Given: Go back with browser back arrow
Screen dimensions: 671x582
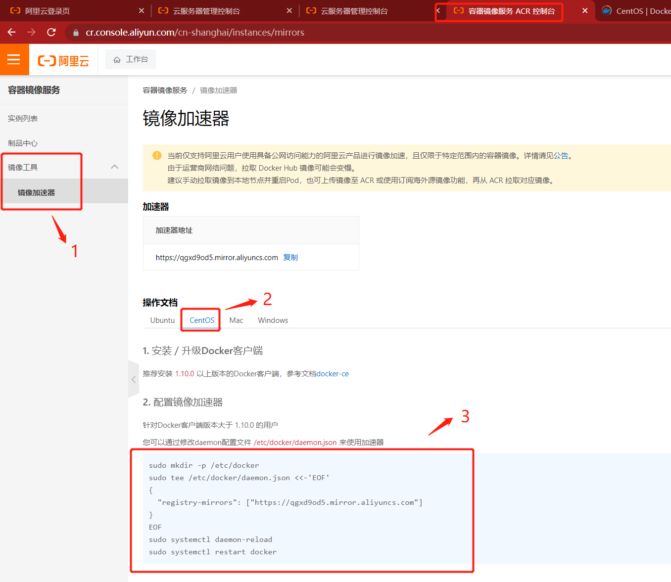Looking at the screenshot, I should (12, 32).
